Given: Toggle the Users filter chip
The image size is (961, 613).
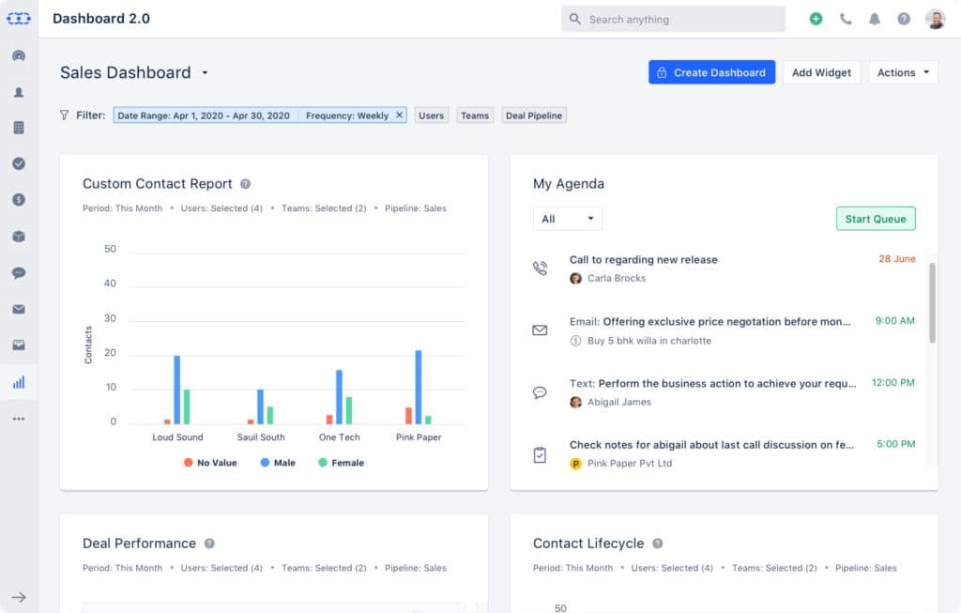Looking at the screenshot, I should [x=431, y=115].
